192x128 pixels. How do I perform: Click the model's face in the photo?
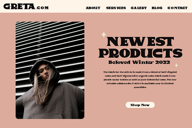point(45,71)
